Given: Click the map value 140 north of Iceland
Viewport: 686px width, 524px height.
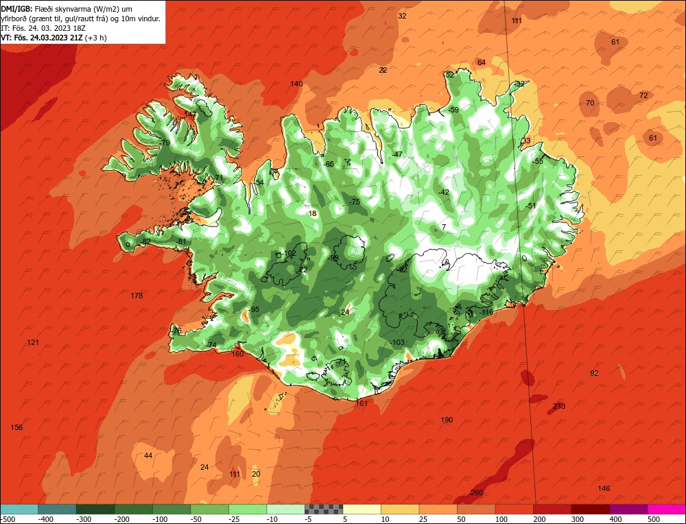Looking at the screenshot, I should point(296,84).
